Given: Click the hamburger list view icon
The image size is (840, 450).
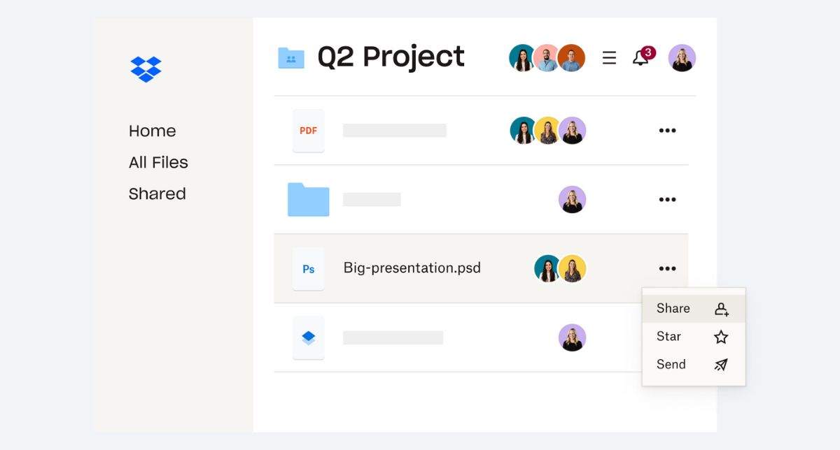Looking at the screenshot, I should (610, 58).
